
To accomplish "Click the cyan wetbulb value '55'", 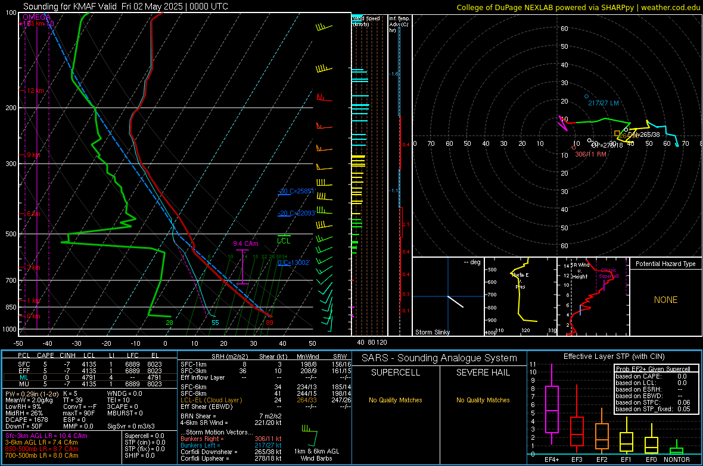I will 215,323.
